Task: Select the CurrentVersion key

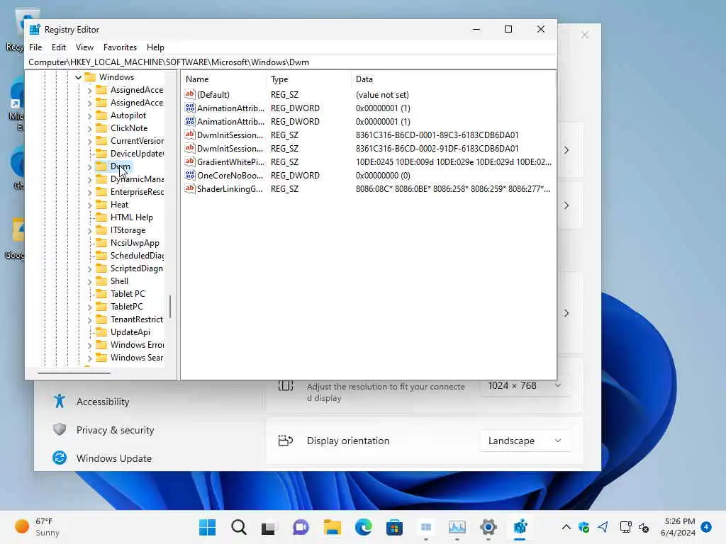Action: 137,141
